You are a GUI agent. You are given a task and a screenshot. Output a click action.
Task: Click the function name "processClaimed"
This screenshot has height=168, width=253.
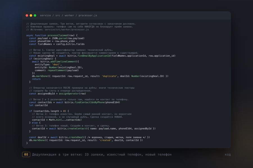(x=57, y=35)
